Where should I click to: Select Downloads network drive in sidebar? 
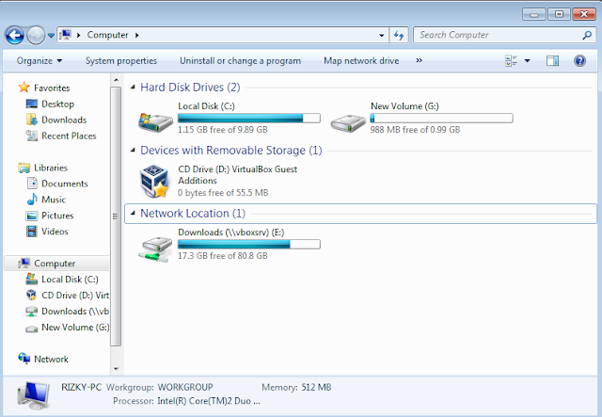75,312
